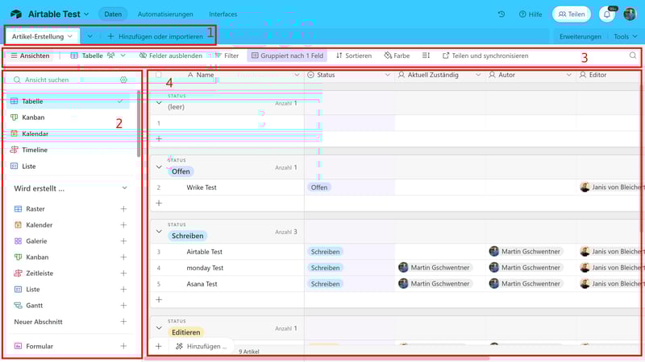Click the Hinzufügen button at bottom
This screenshot has width=645, height=362.
202,347
